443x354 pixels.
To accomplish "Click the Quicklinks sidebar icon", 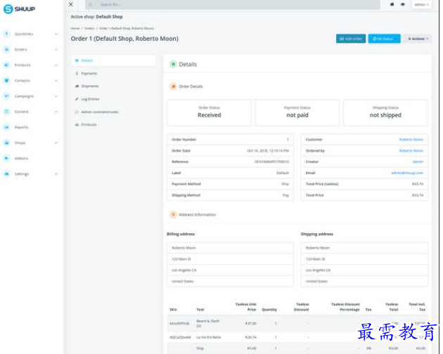I will coord(6,34).
